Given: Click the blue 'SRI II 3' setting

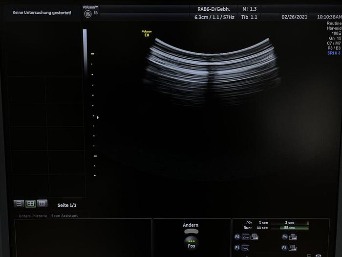Looking at the screenshot, I should click(334, 53).
